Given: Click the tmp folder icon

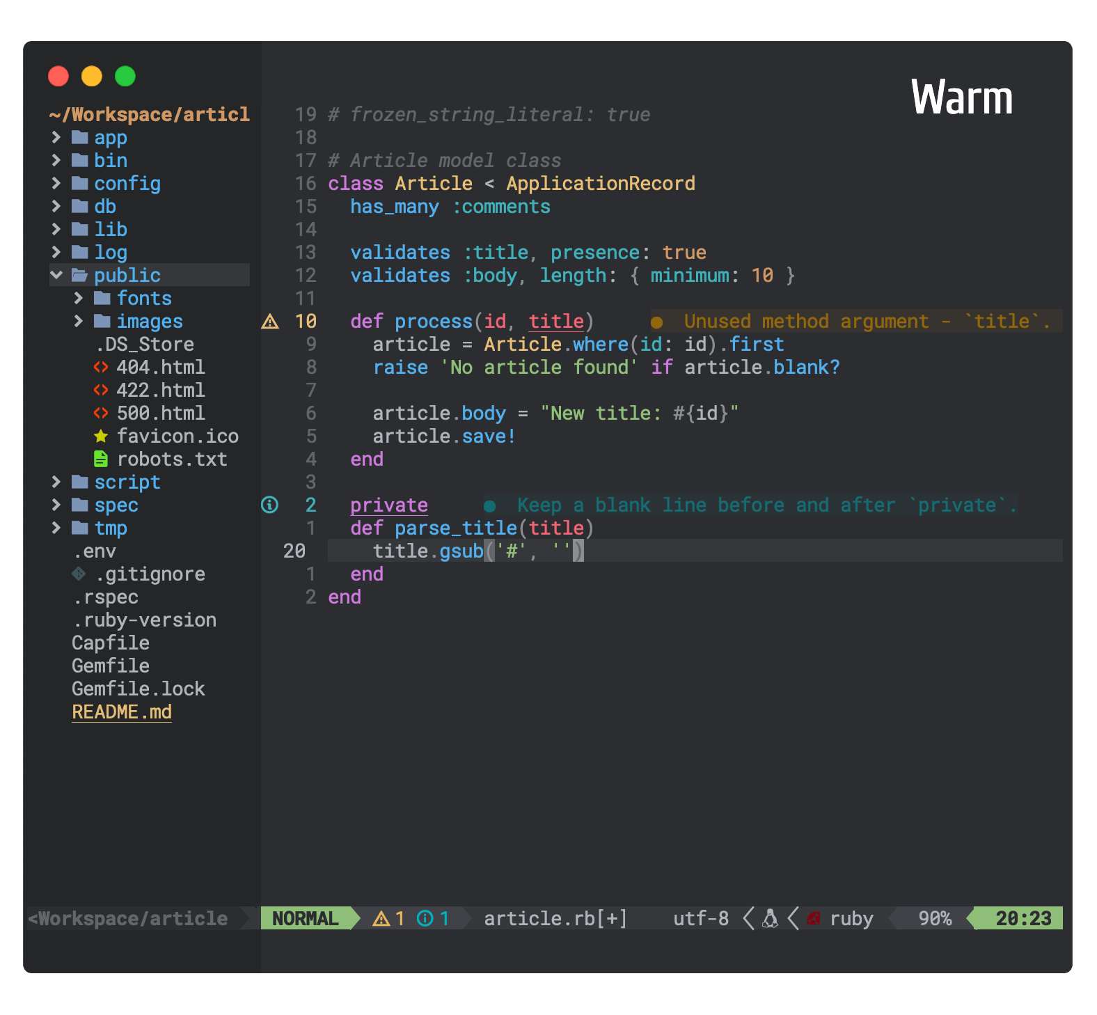Looking at the screenshot, I should click(80, 528).
